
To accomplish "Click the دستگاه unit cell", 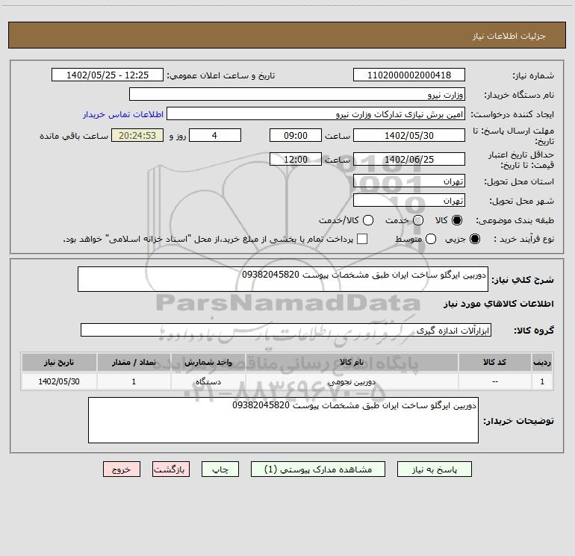I will point(208,381).
